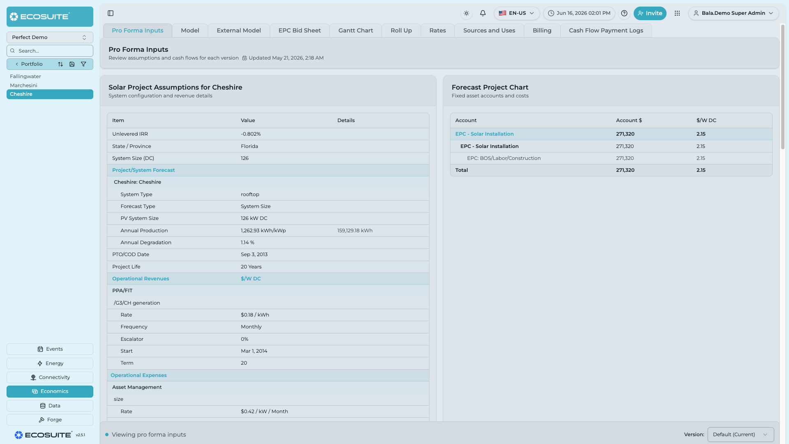The height and width of the screenshot is (444, 789).
Task: Click the date and time selector
Action: coord(579,13)
